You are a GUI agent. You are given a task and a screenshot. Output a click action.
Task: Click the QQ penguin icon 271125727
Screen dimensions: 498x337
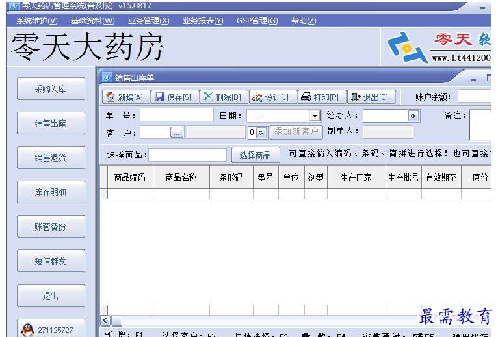[28, 330]
